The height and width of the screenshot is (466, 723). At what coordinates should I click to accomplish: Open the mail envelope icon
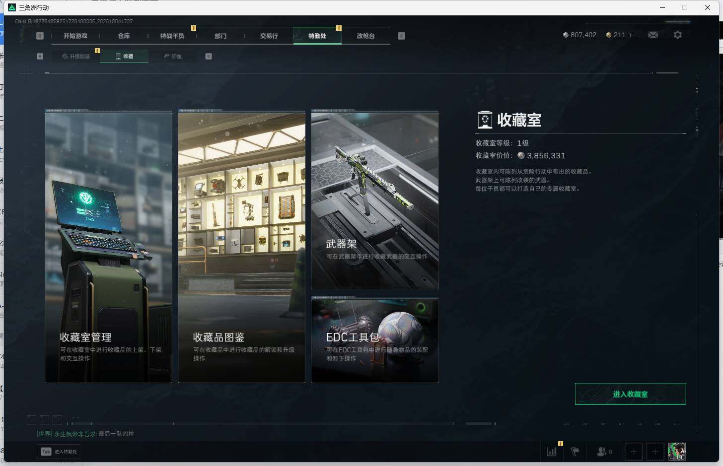pos(653,35)
